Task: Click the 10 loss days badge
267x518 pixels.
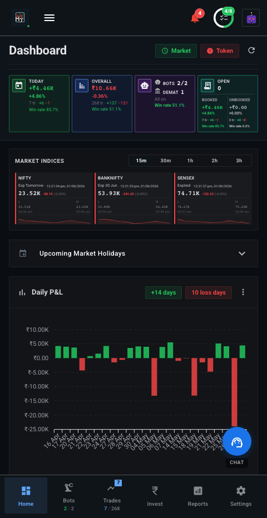Action: [209, 292]
